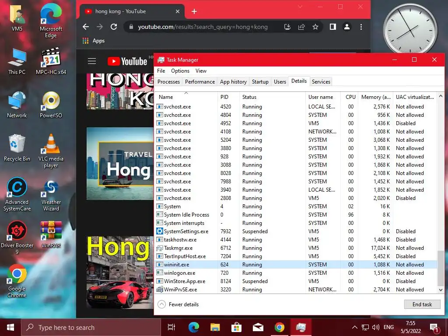Open the YouTube hamburger guide menu
This screenshot has height=336, width=448.
click(92, 61)
